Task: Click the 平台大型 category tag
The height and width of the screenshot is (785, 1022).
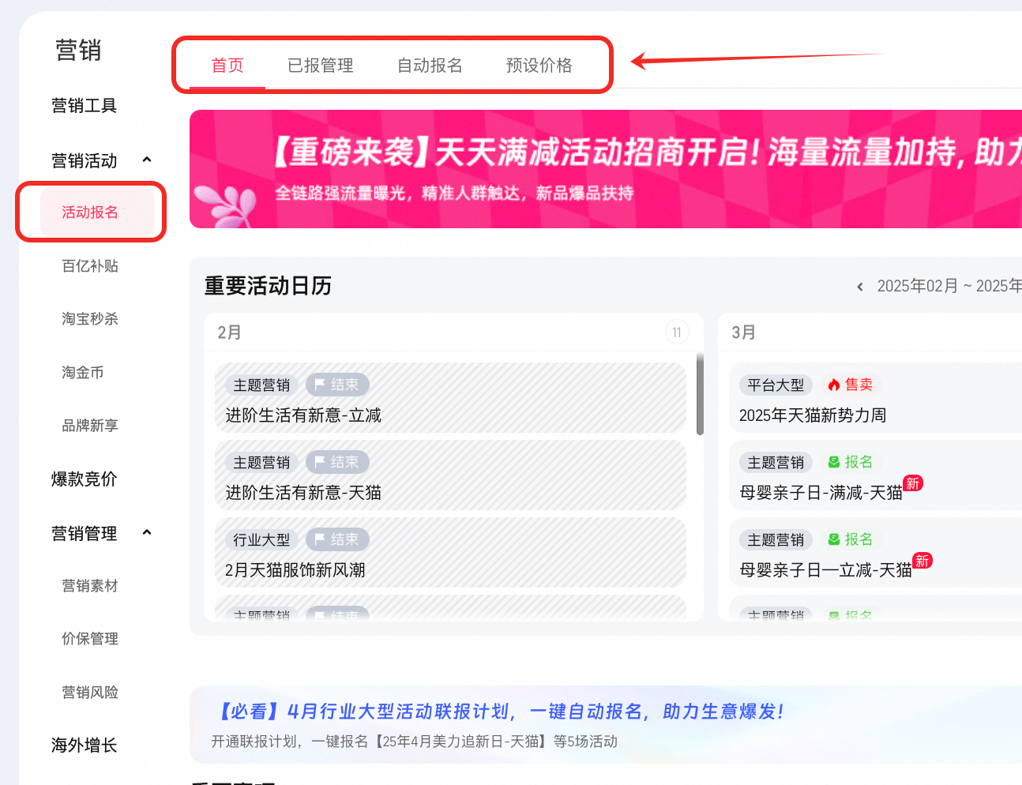Action: pos(776,385)
